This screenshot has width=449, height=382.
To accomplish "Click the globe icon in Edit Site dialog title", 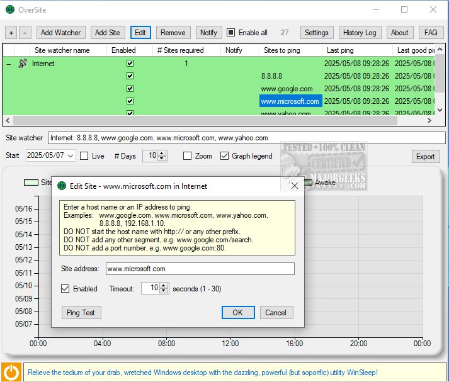I will point(62,186).
